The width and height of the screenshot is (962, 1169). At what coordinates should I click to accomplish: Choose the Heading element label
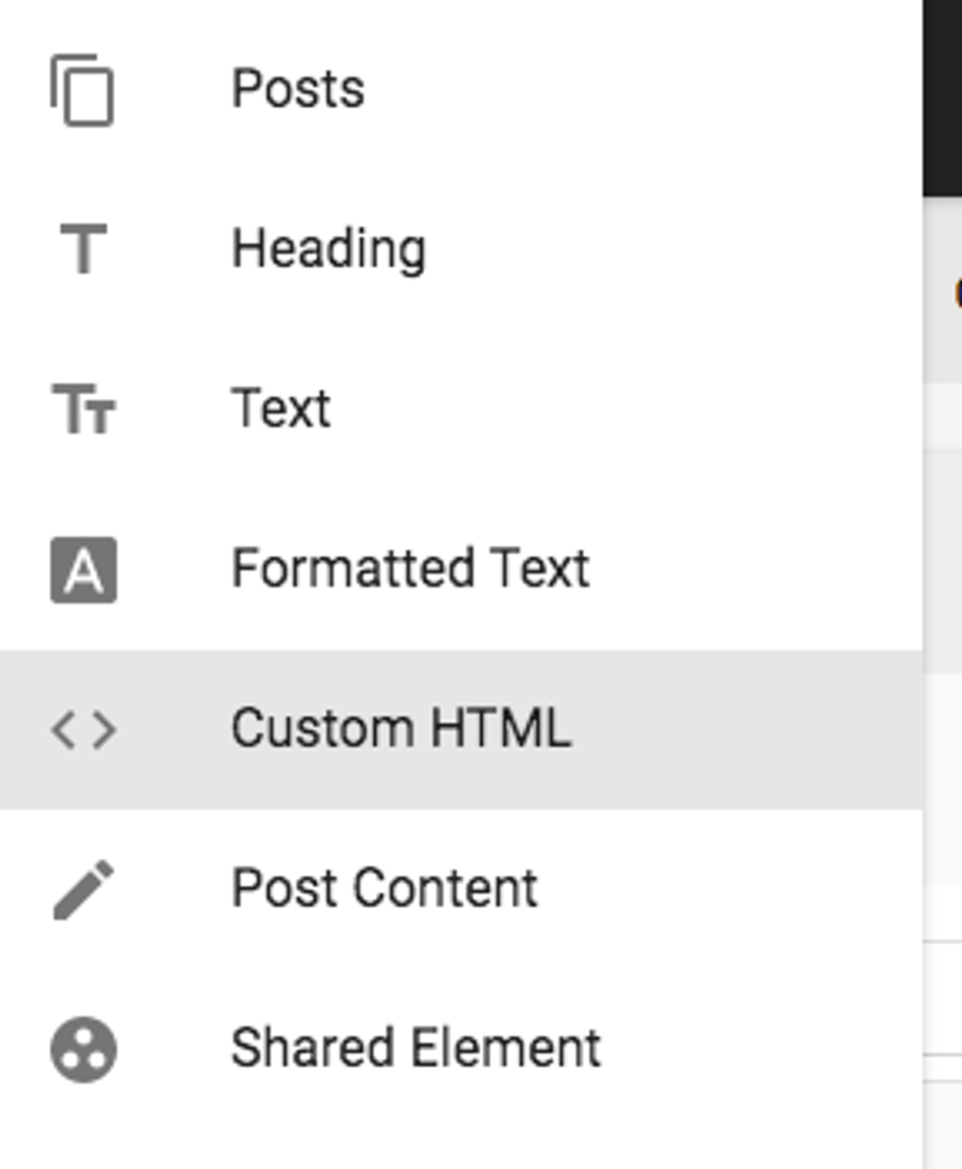328,250
